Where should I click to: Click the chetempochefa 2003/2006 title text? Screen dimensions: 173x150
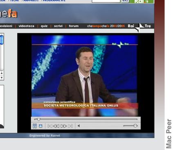106,26
